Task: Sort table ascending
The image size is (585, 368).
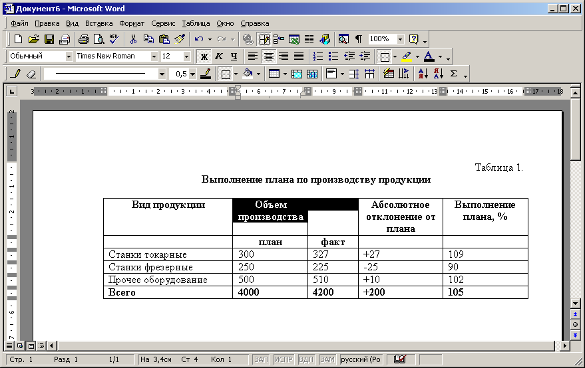Action: 423,74
